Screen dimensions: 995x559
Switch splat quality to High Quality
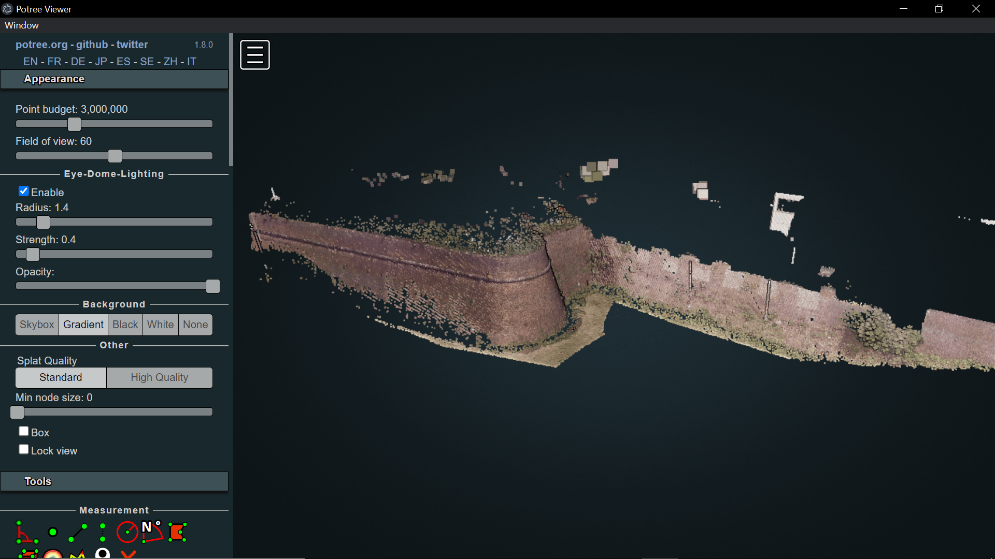click(159, 377)
